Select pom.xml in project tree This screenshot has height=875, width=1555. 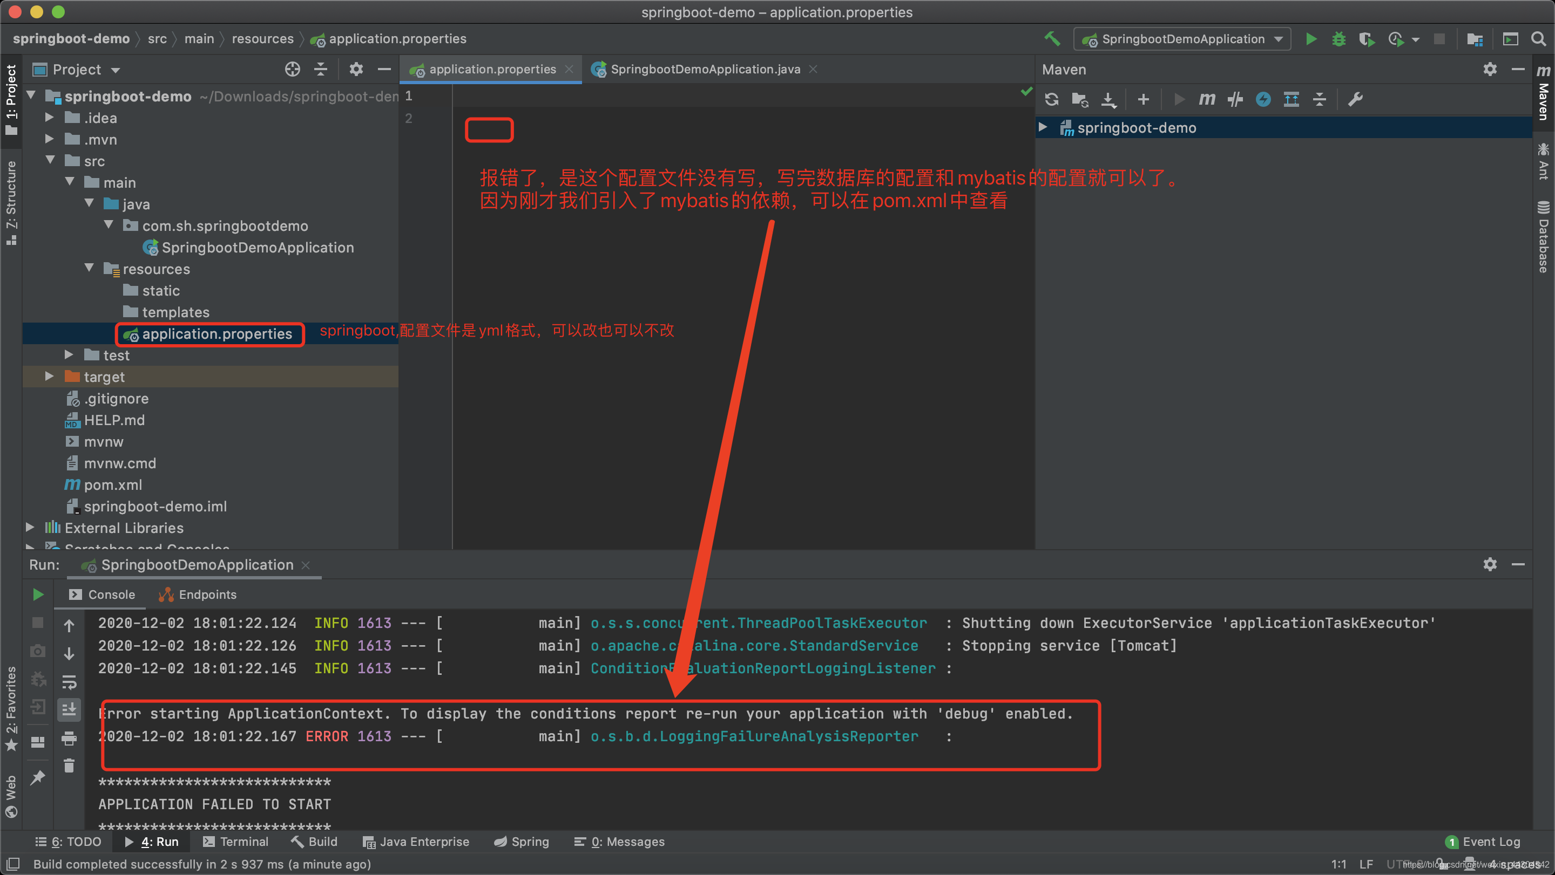point(112,484)
